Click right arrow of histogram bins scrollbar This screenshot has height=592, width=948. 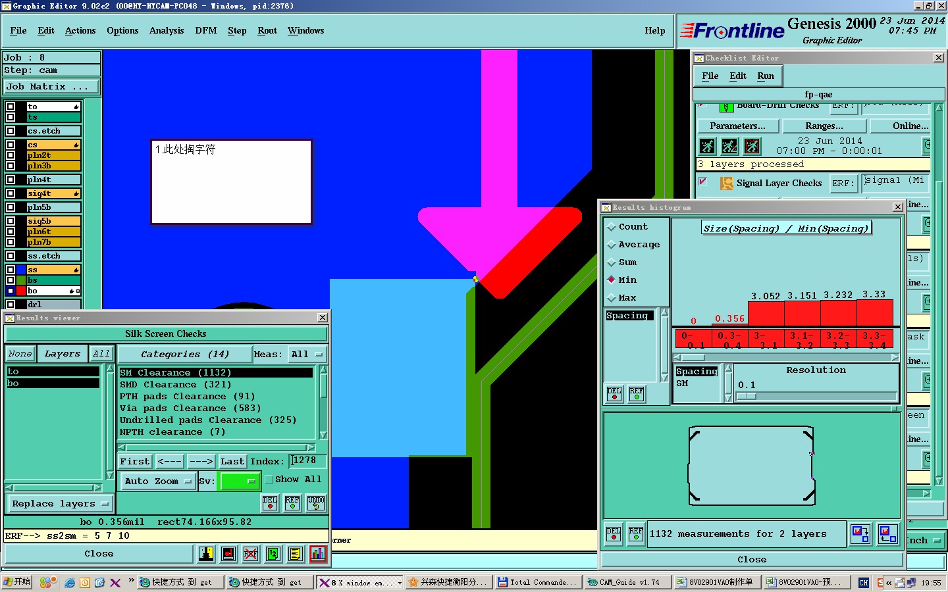[895, 357]
